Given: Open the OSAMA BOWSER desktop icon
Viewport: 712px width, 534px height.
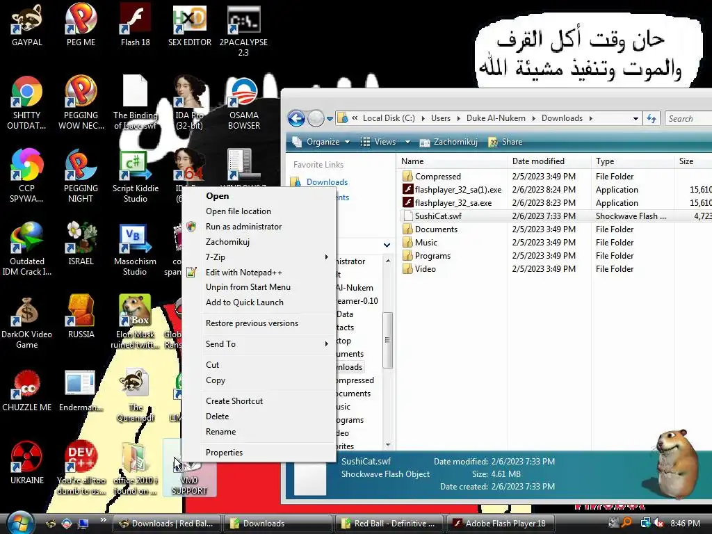Looking at the screenshot, I should coord(244,103).
